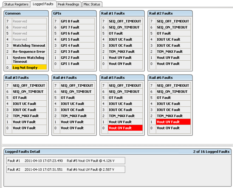Viewport: 233px width, 188px height.
Task: Click the GPIs panel header
Action: 74,13
